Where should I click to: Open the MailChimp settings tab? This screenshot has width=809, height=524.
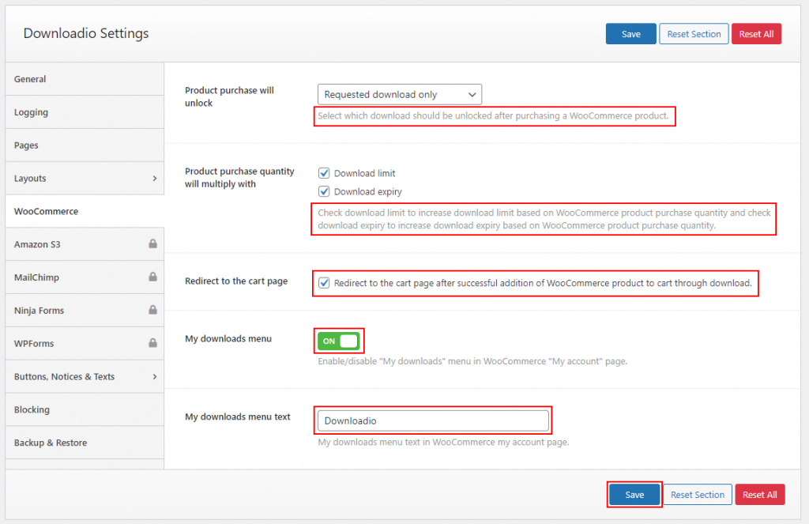coord(85,277)
